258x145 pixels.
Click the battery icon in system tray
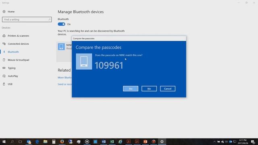[218, 142]
